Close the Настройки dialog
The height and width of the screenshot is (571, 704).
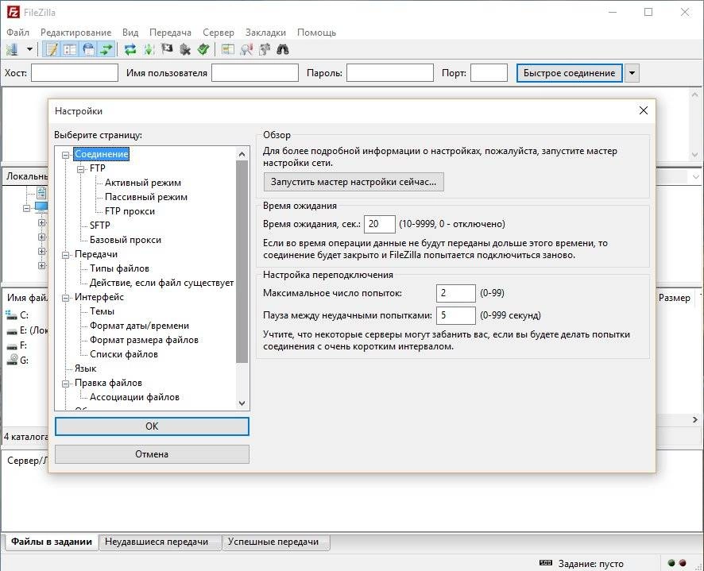tap(644, 110)
